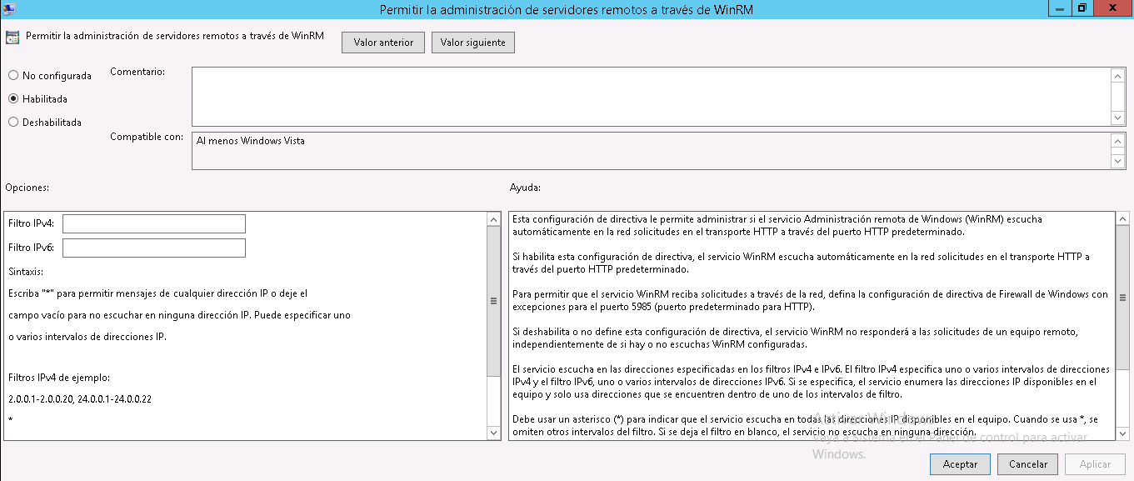Focus the Comentario text box
1134x481 pixels.
[x=652, y=97]
